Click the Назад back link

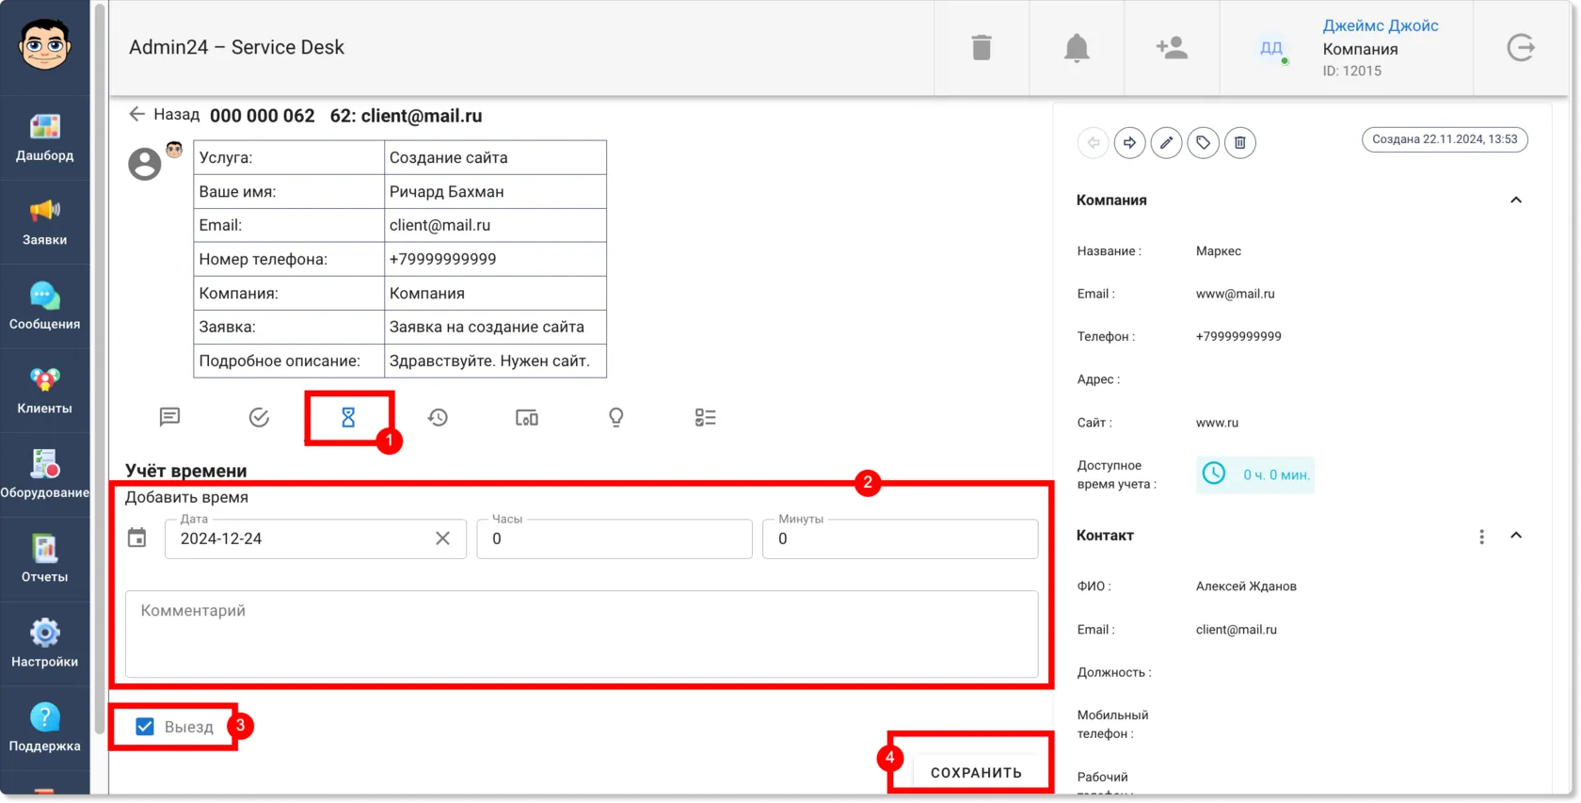164,115
